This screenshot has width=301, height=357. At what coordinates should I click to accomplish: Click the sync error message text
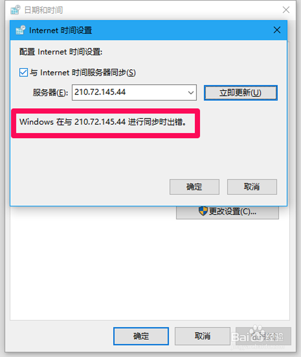click(x=103, y=122)
